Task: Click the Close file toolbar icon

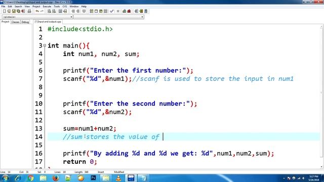Action: (x=23, y=11)
